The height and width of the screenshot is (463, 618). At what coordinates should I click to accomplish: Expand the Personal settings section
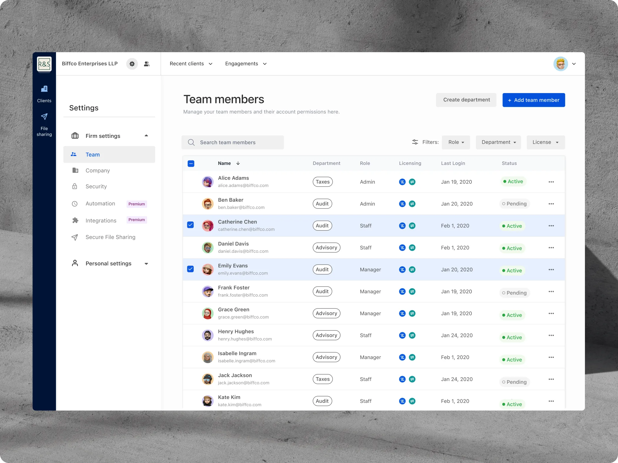pos(109,264)
